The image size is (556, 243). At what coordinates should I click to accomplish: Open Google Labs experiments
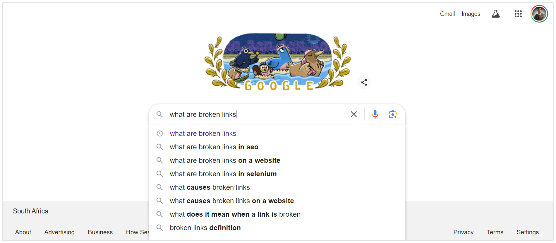click(x=495, y=13)
